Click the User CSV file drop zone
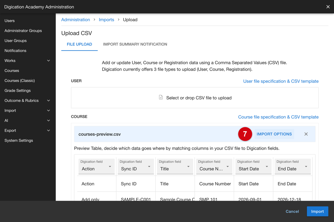This screenshot has width=334, height=222. [195, 98]
